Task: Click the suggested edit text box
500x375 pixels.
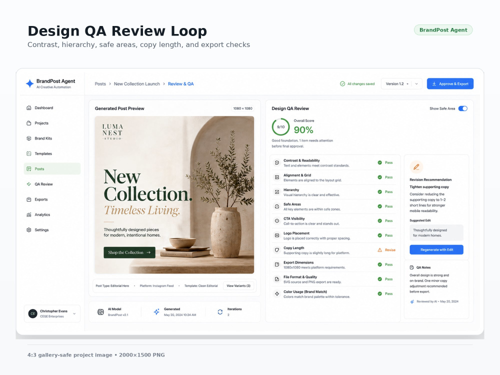Action: pyautogui.click(x=436, y=233)
